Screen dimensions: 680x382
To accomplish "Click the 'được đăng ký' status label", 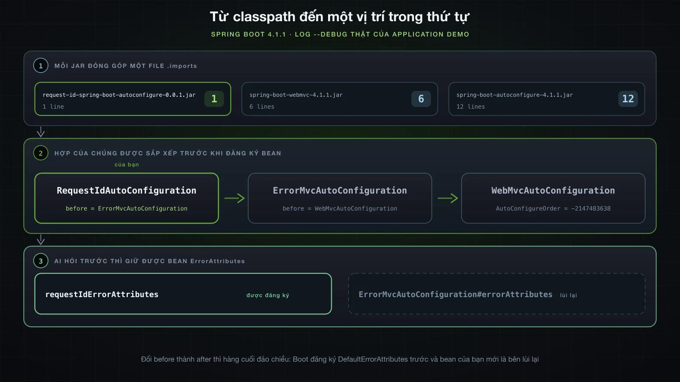I will (x=268, y=295).
